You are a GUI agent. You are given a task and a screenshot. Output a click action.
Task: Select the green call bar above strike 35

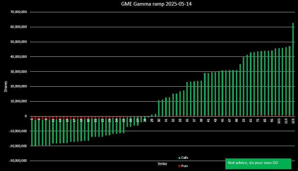pos(187,99)
